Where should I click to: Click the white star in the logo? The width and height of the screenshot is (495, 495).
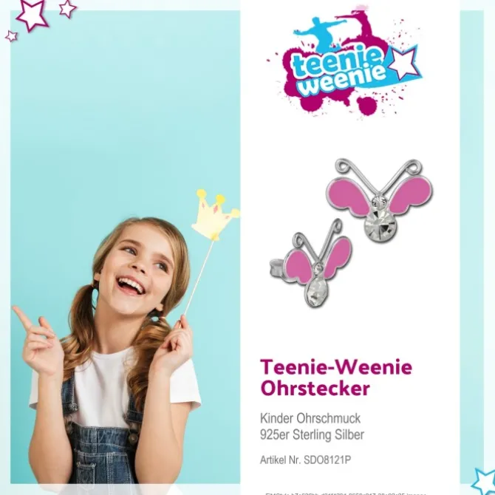(403, 64)
